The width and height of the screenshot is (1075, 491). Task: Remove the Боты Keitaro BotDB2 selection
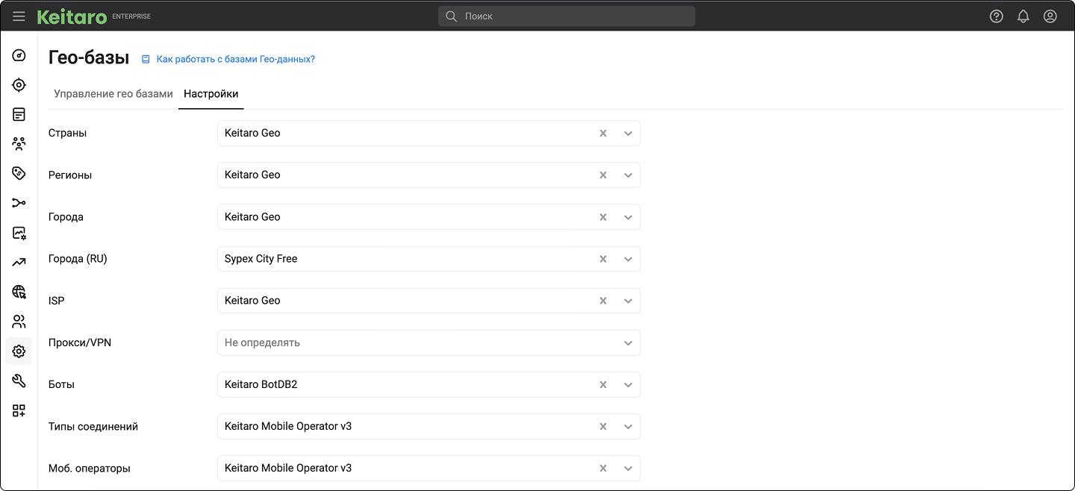coord(603,385)
